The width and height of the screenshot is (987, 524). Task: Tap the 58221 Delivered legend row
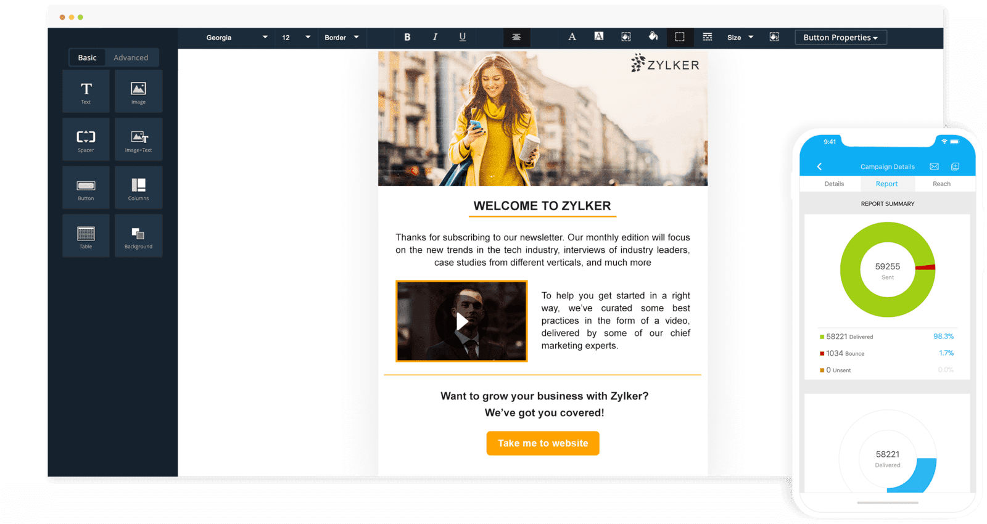pyautogui.click(x=887, y=337)
